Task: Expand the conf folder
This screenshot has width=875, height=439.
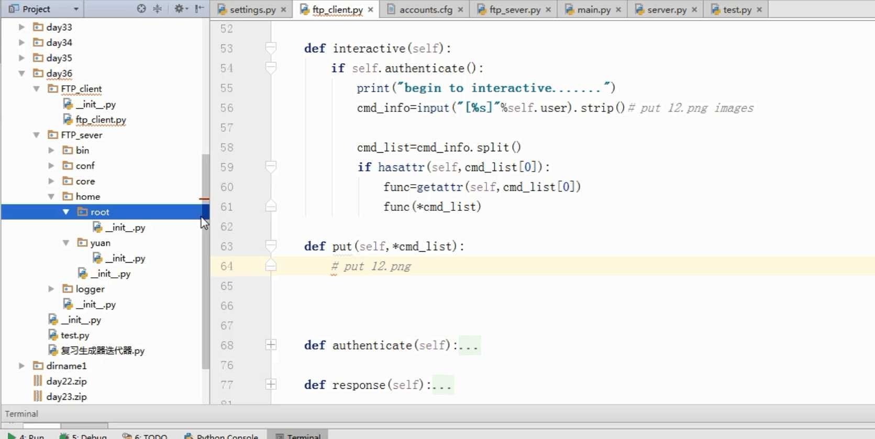Action: click(51, 165)
